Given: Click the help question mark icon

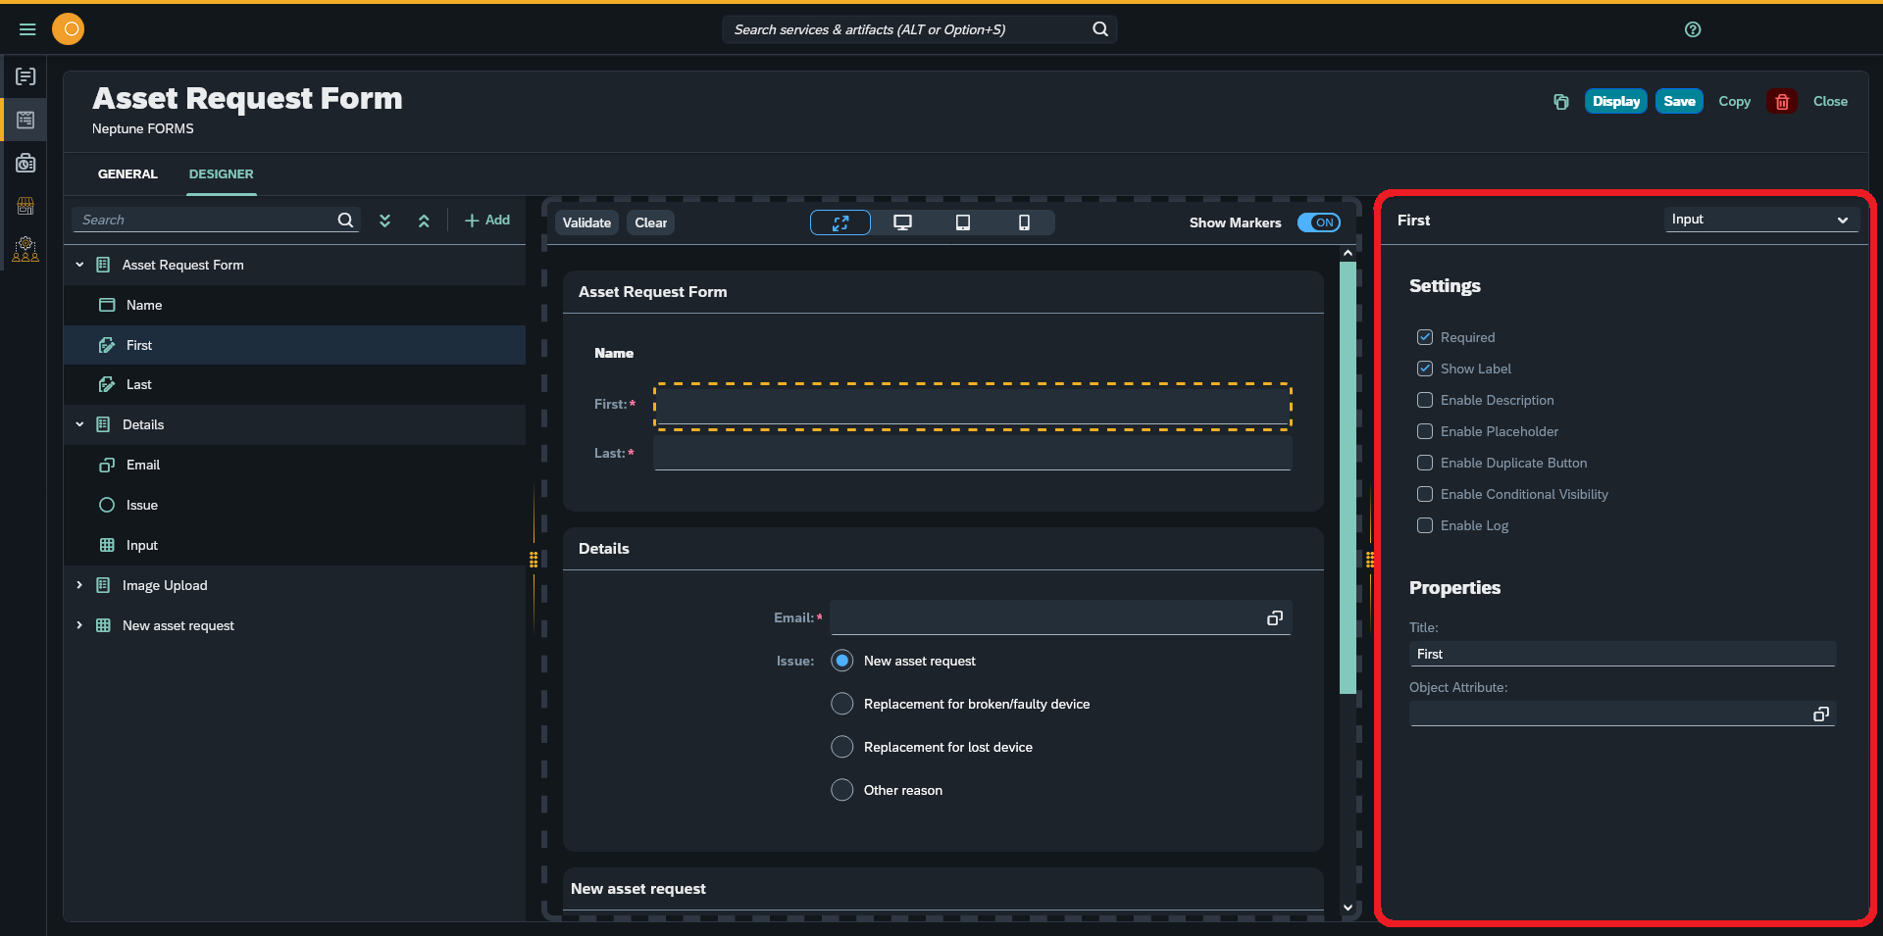Looking at the screenshot, I should pyautogui.click(x=1692, y=29).
